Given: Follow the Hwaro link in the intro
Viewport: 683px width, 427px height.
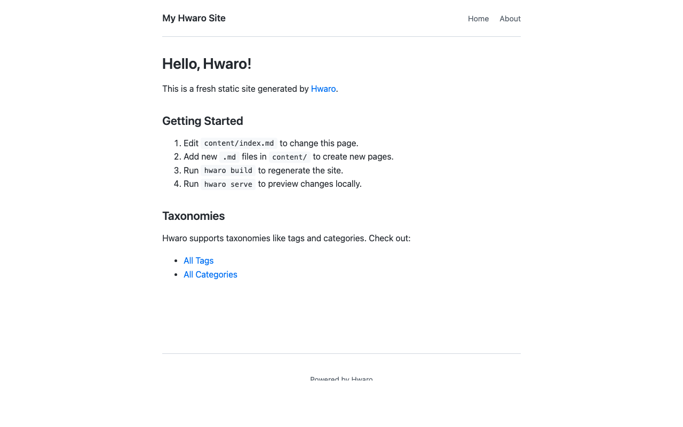Looking at the screenshot, I should (x=323, y=89).
